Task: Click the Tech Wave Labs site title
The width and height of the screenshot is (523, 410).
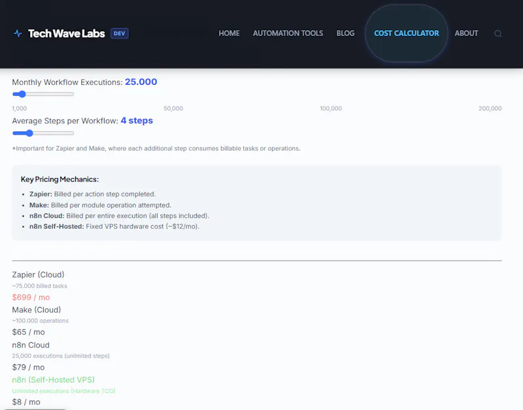Action: tap(67, 33)
